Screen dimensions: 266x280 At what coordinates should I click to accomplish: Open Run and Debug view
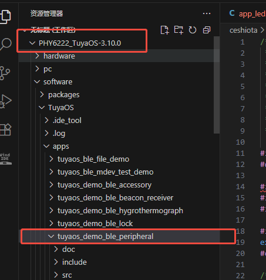5,101
